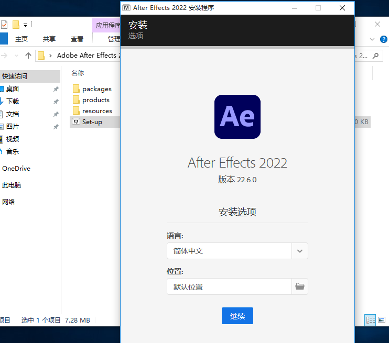389x343 pixels.
Task: Click the browse folder icon for install location
Action: click(299, 286)
